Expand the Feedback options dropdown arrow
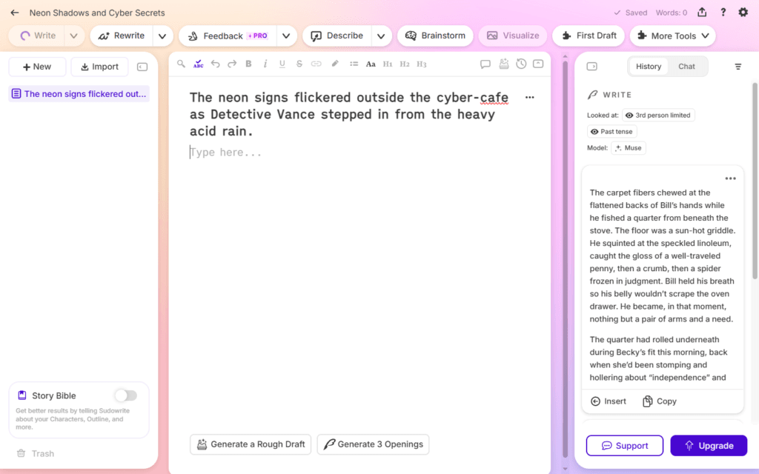 pos(286,36)
